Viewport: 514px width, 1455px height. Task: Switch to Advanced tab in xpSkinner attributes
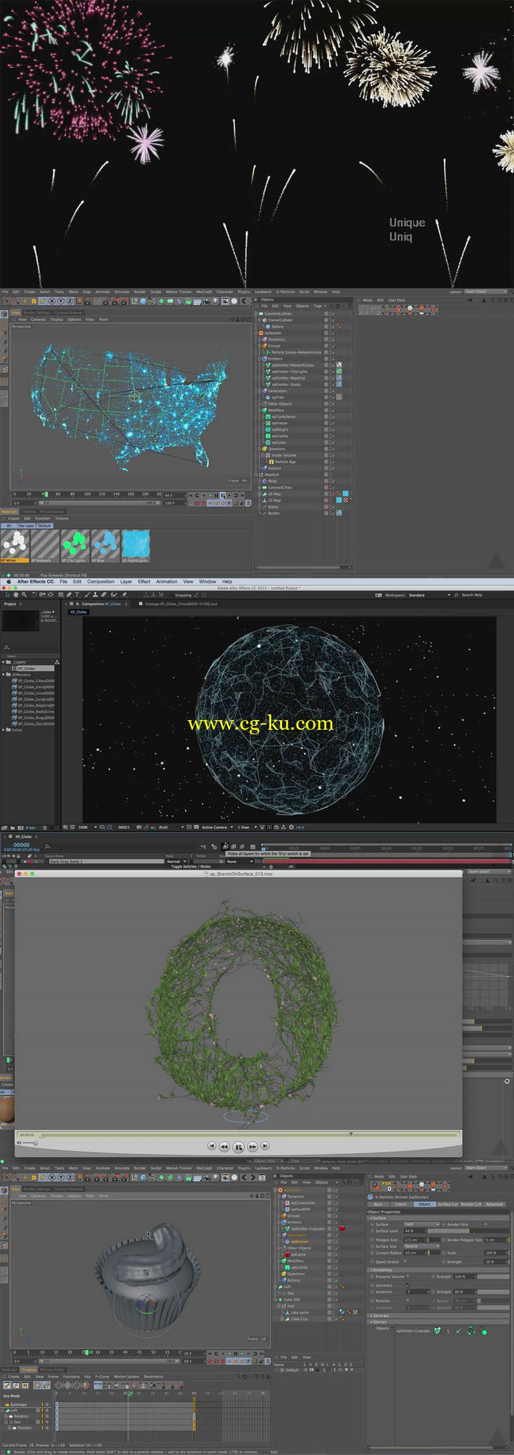click(x=494, y=1204)
